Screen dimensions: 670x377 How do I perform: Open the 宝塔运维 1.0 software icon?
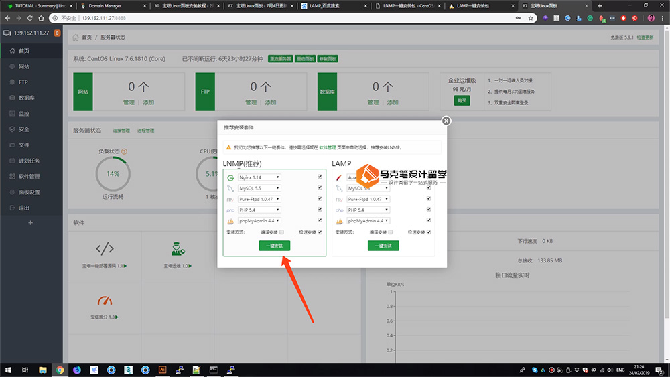coord(178,248)
